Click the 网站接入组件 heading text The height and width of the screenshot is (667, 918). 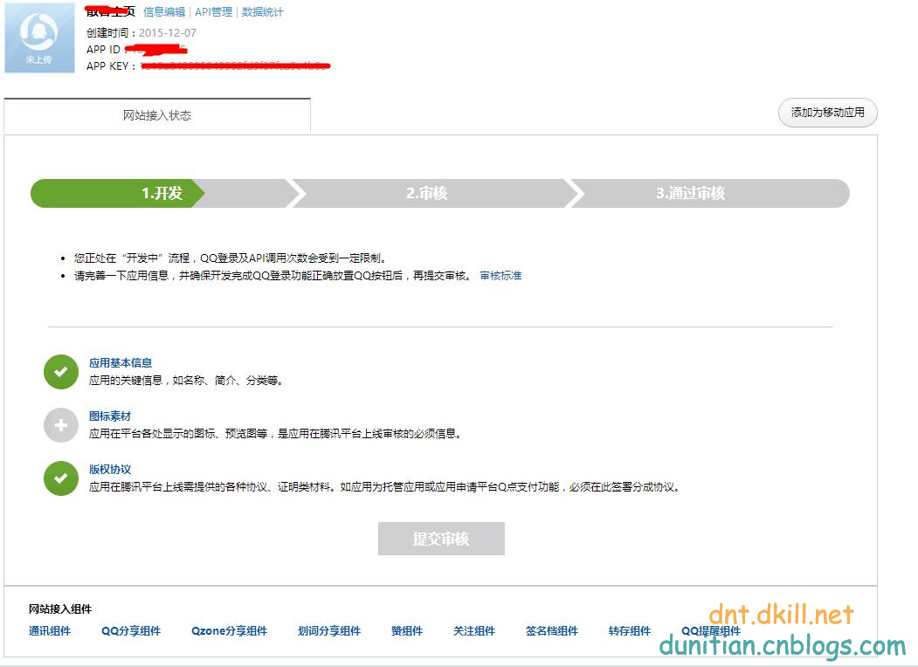[60, 609]
